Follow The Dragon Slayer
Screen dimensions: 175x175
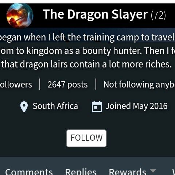pos(86,138)
